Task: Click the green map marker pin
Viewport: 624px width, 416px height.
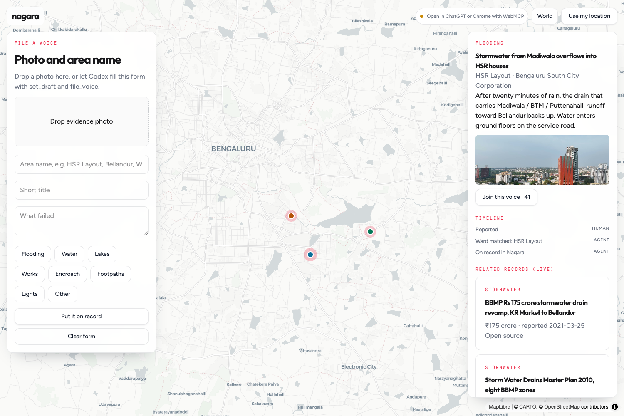Action: point(370,232)
